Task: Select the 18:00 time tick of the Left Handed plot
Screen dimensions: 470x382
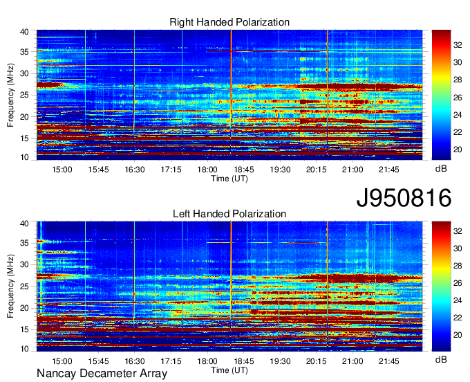Action: coord(207,361)
